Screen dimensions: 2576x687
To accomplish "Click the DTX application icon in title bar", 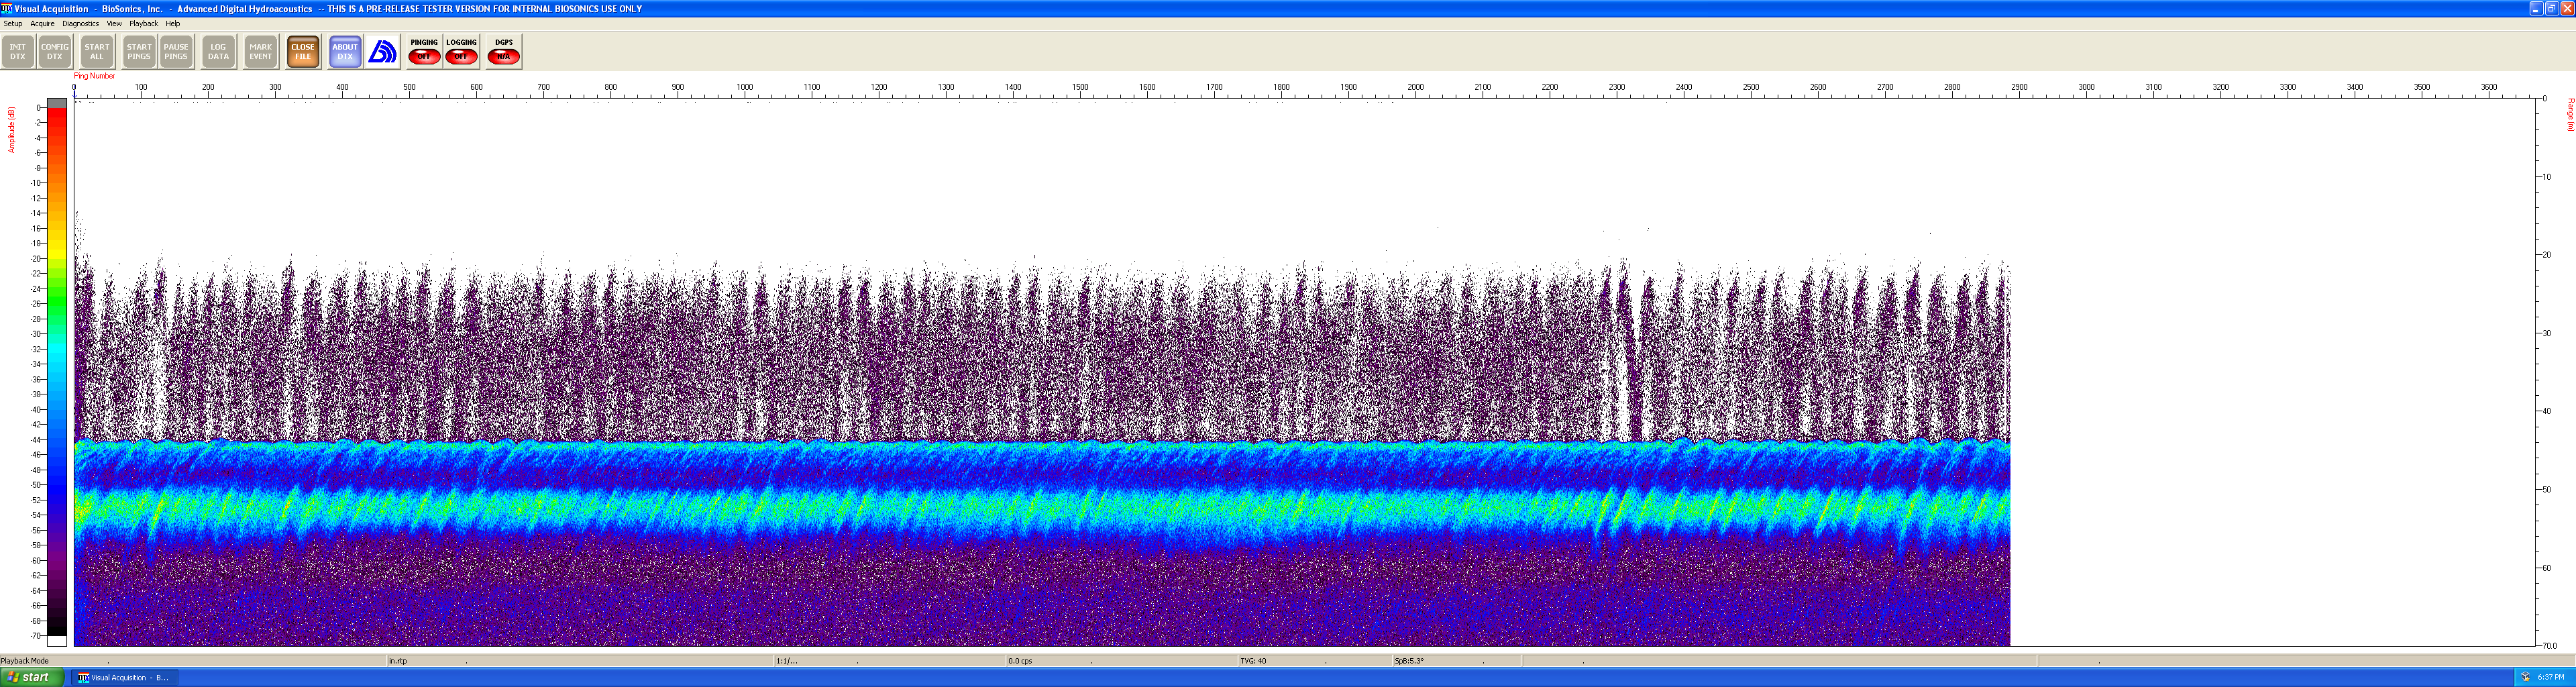I will (x=7, y=8).
